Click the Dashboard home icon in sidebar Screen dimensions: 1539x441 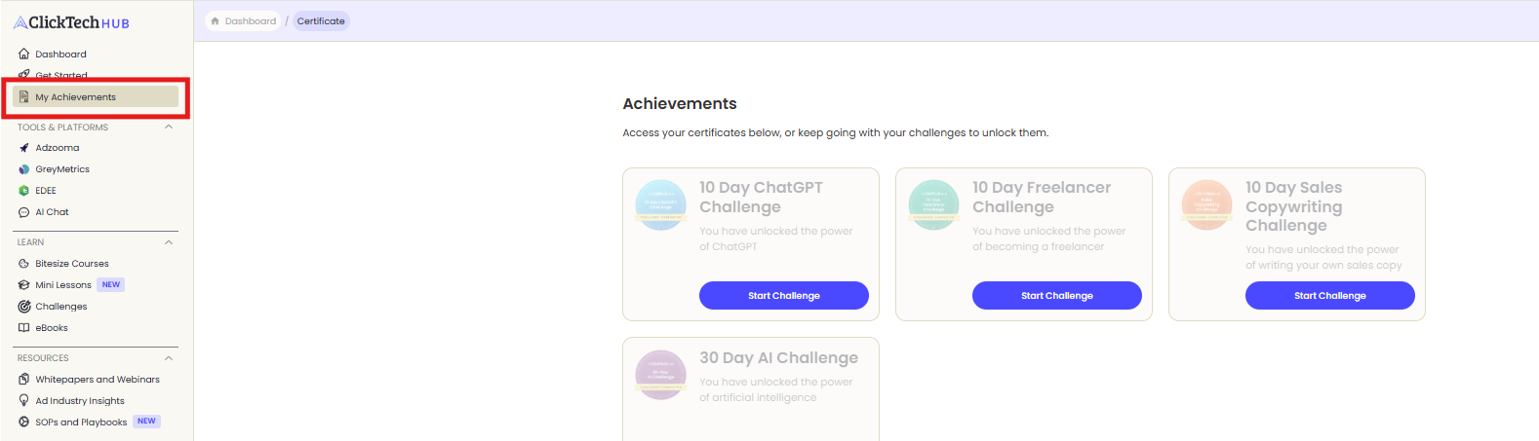[x=24, y=55]
